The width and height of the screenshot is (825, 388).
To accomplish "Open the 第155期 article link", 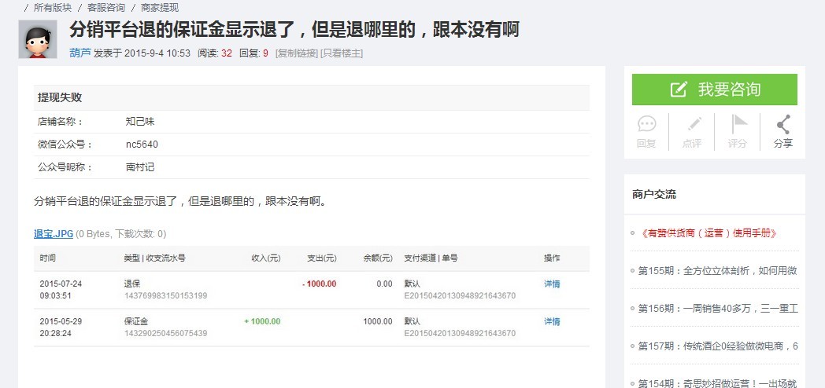I will pos(718,271).
